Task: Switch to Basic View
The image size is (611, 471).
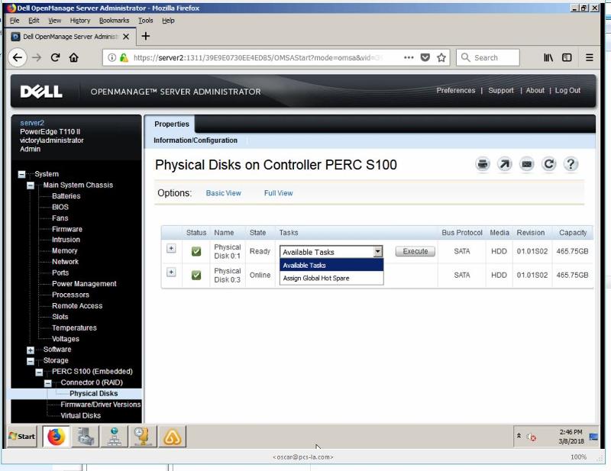Action: pos(223,193)
